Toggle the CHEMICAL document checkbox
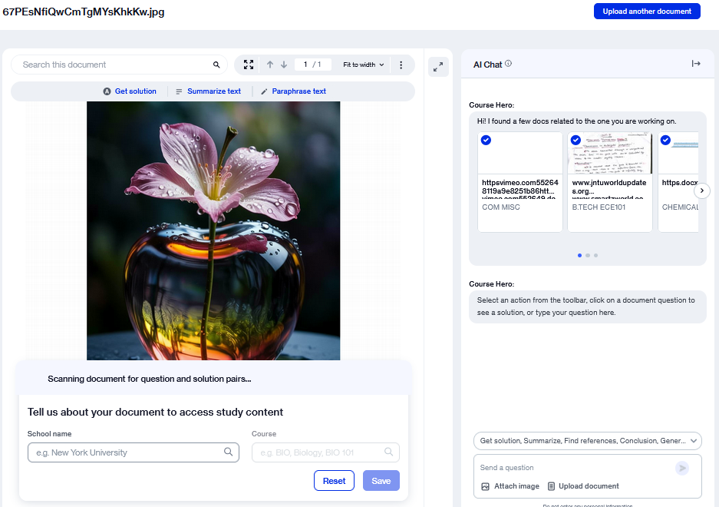 pos(665,141)
